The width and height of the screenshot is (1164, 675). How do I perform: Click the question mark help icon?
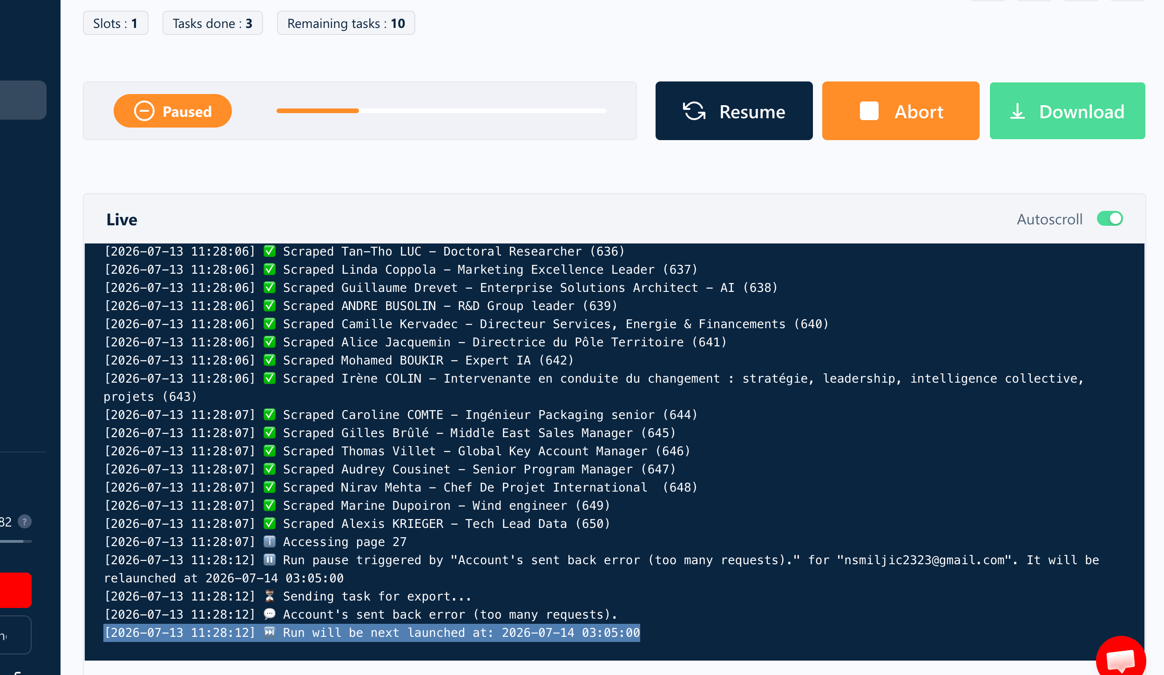25,521
